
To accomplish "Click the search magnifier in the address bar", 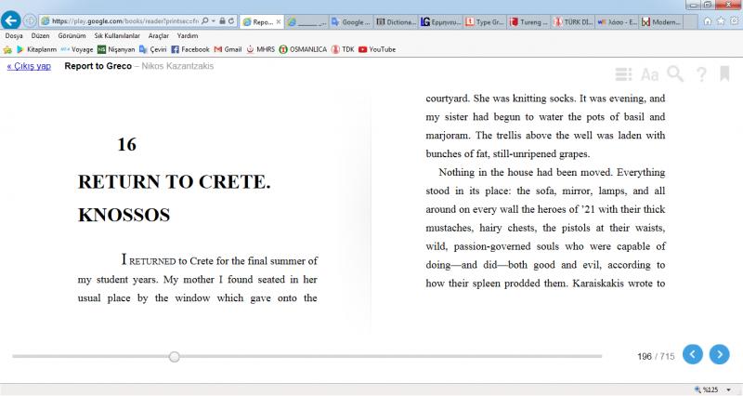I will point(204,20).
